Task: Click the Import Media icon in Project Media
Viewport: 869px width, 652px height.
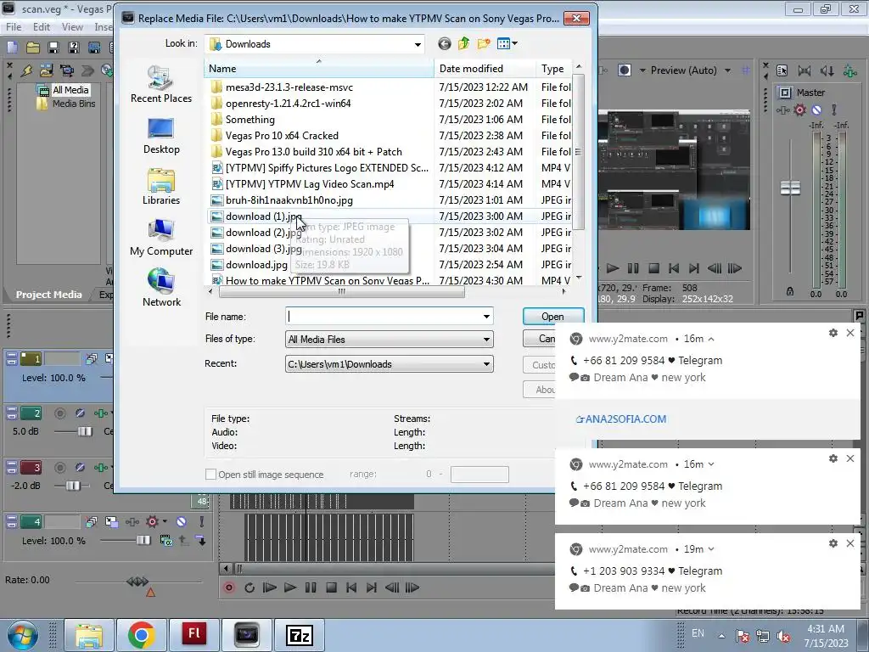Action: [x=47, y=70]
